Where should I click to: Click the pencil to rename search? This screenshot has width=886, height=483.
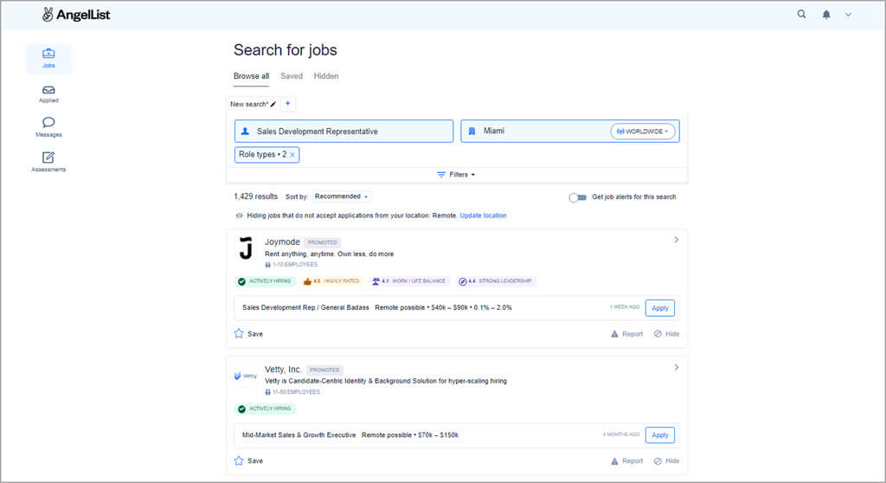pyautogui.click(x=273, y=104)
